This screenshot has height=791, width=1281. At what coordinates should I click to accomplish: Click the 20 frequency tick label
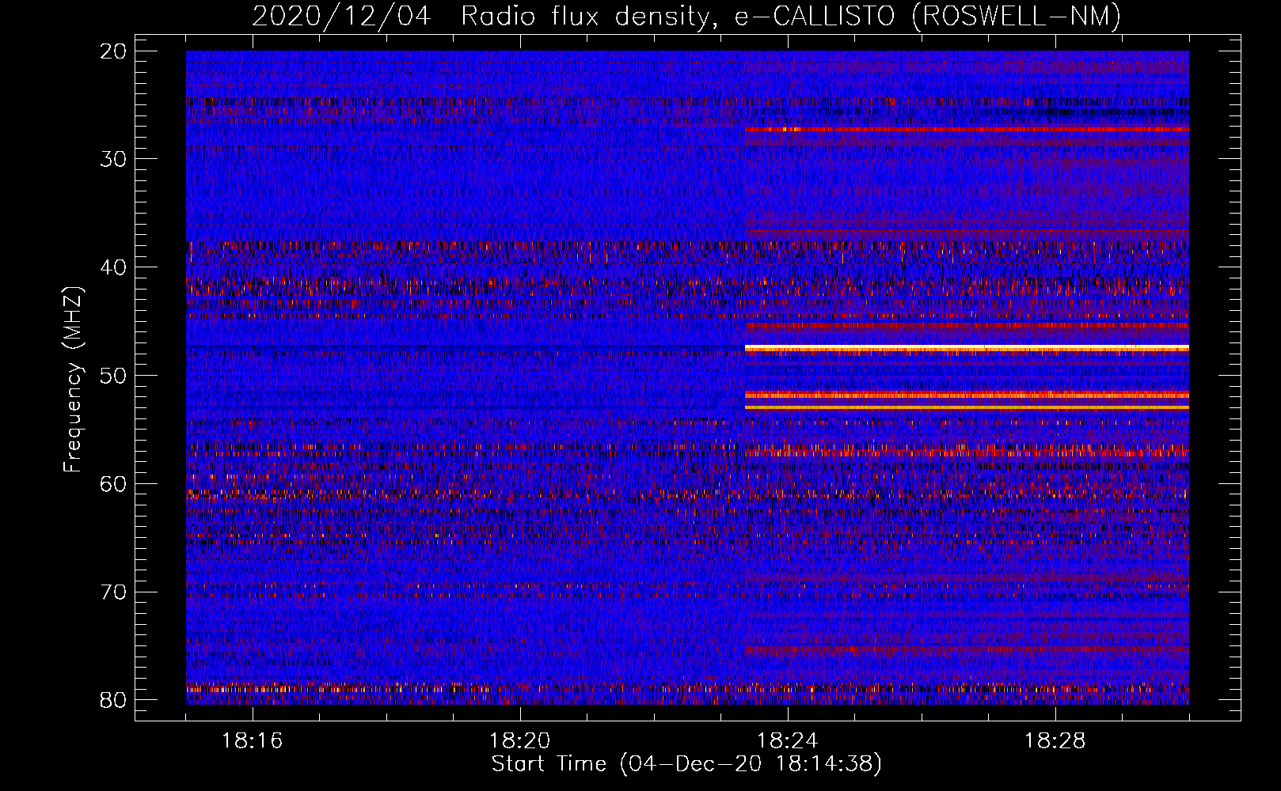(114, 51)
